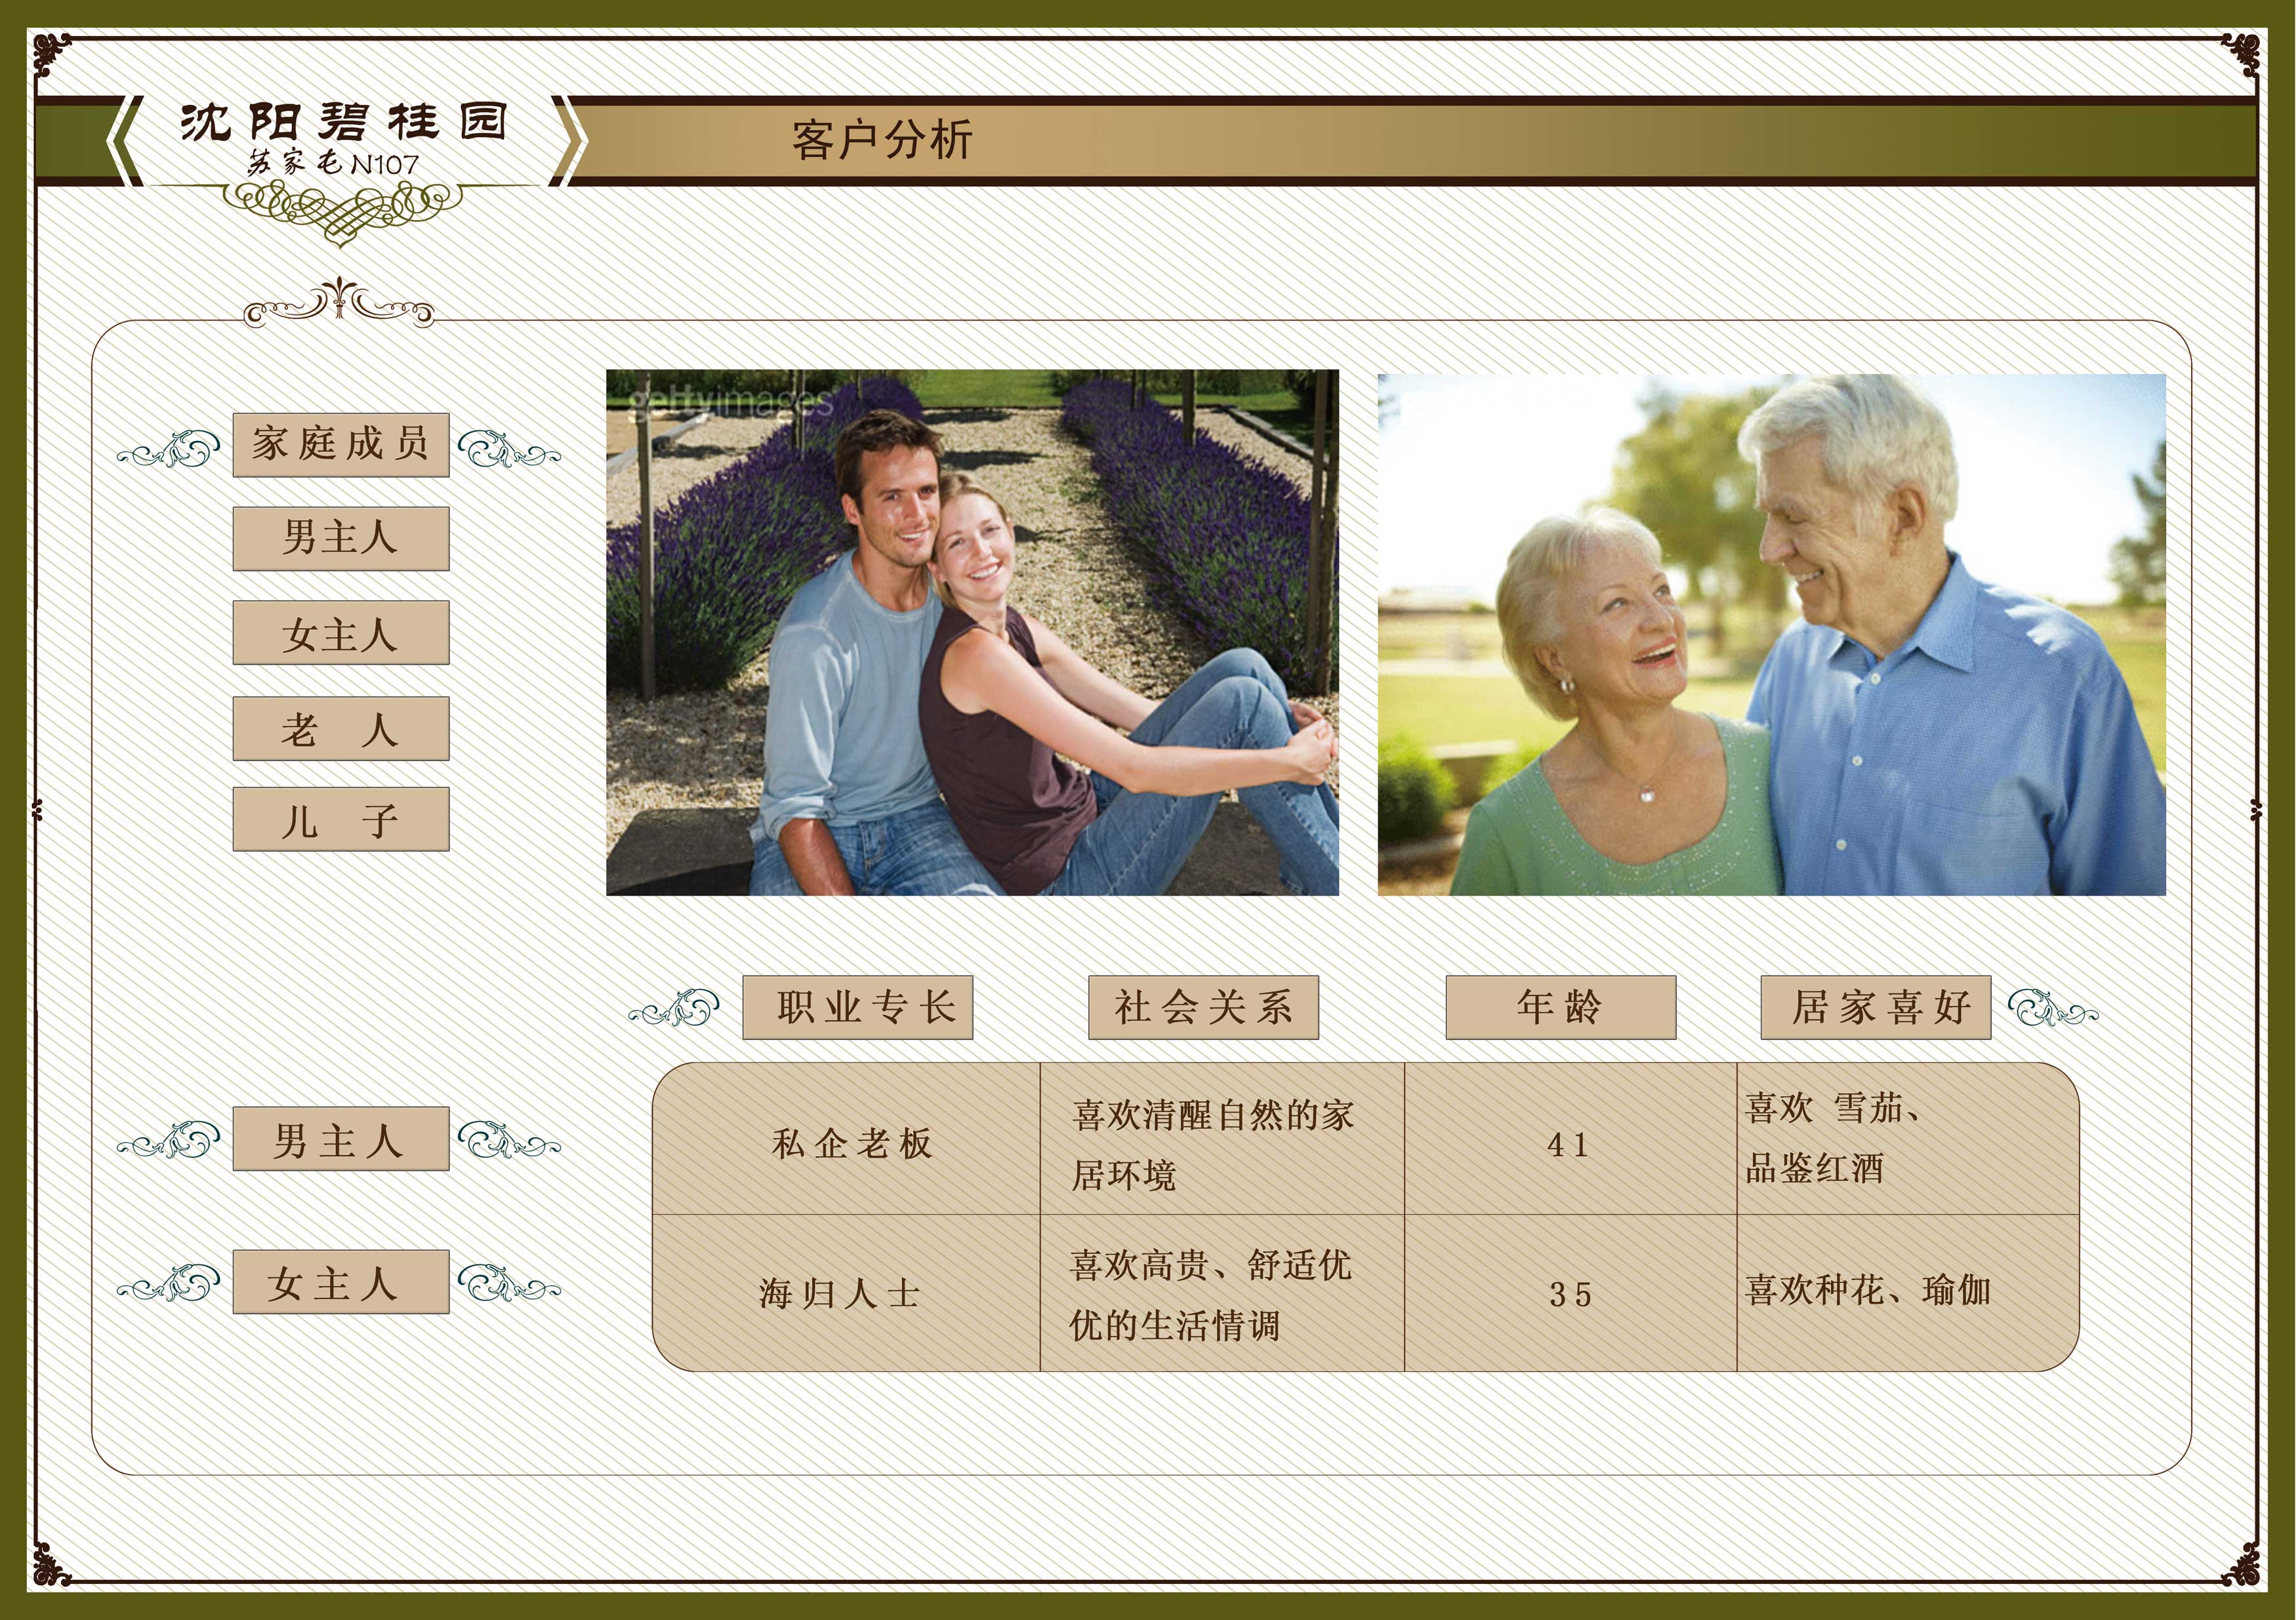Click the 喜欢种花、瑜伽 table cell
The width and height of the screenshot is (2296, 1620).
pyautogui.click(x=1867, y=1290)
